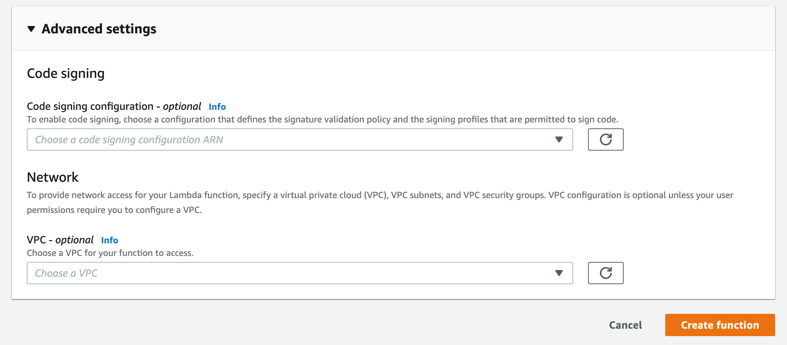Refresh the VPC list
Image resolution: width=787 pixels, height=345 pixels.
(605, 273)
